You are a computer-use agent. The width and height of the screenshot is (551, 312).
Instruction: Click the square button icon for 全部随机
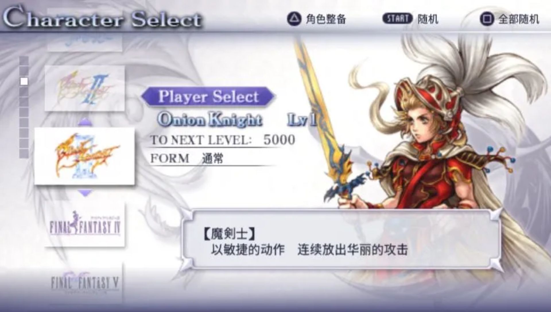coord(487,19)
